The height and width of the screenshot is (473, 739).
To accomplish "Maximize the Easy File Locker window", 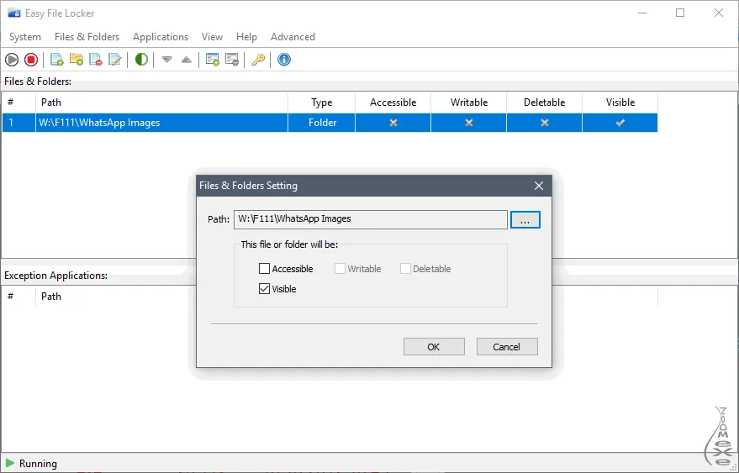I will click(680, 13).
